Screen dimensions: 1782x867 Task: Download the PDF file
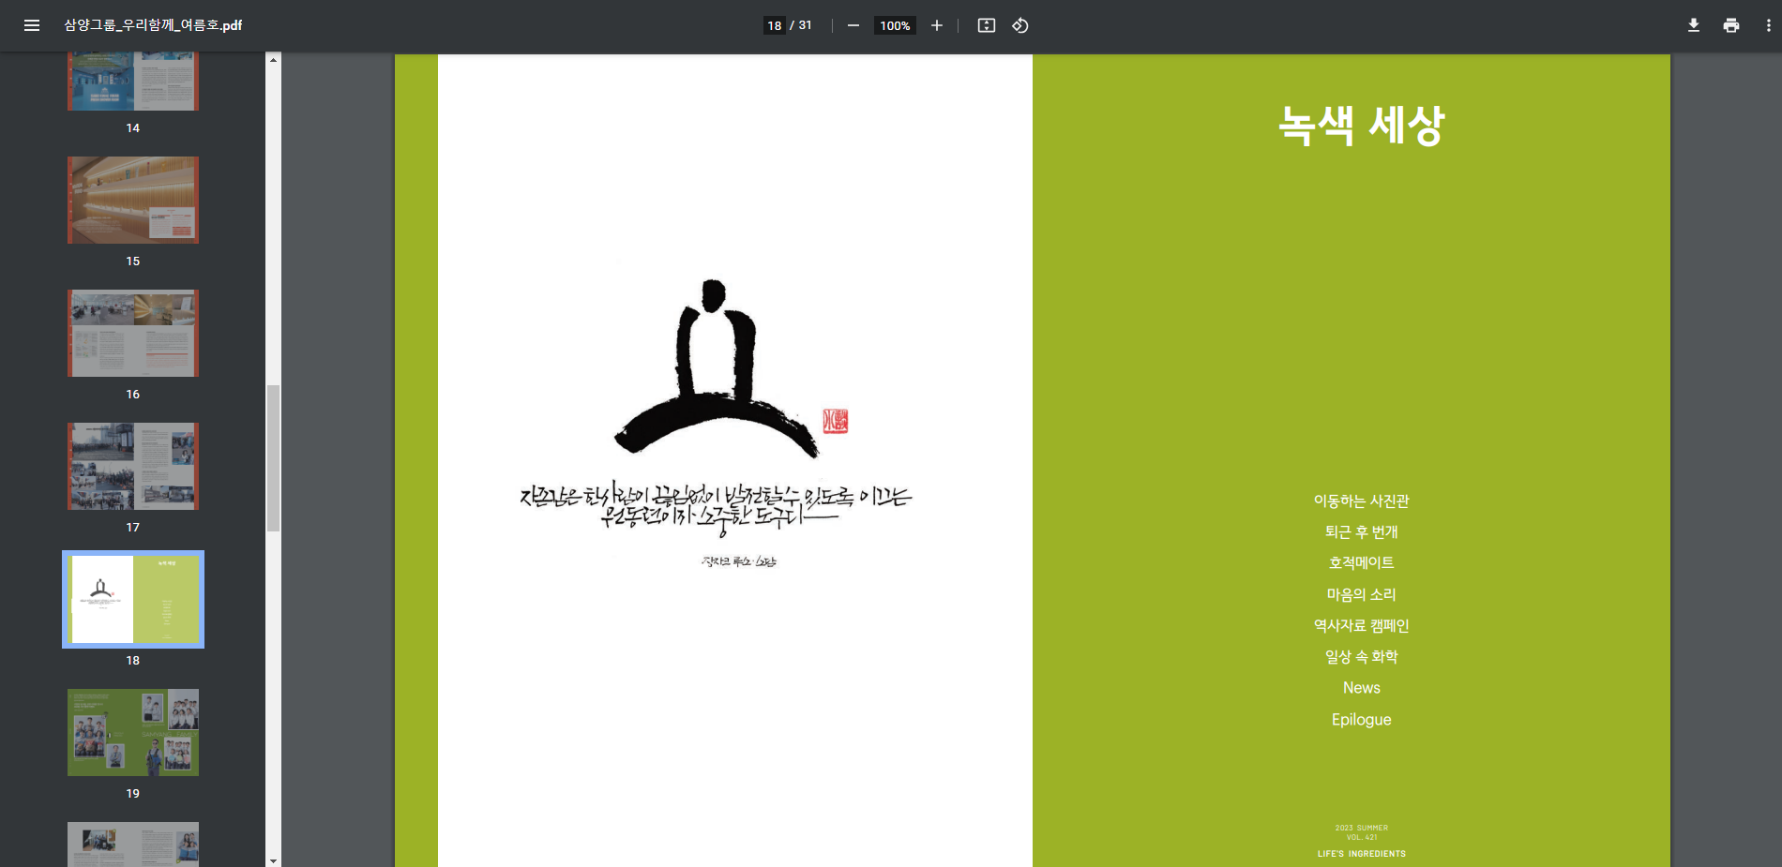pos(1693,25)
